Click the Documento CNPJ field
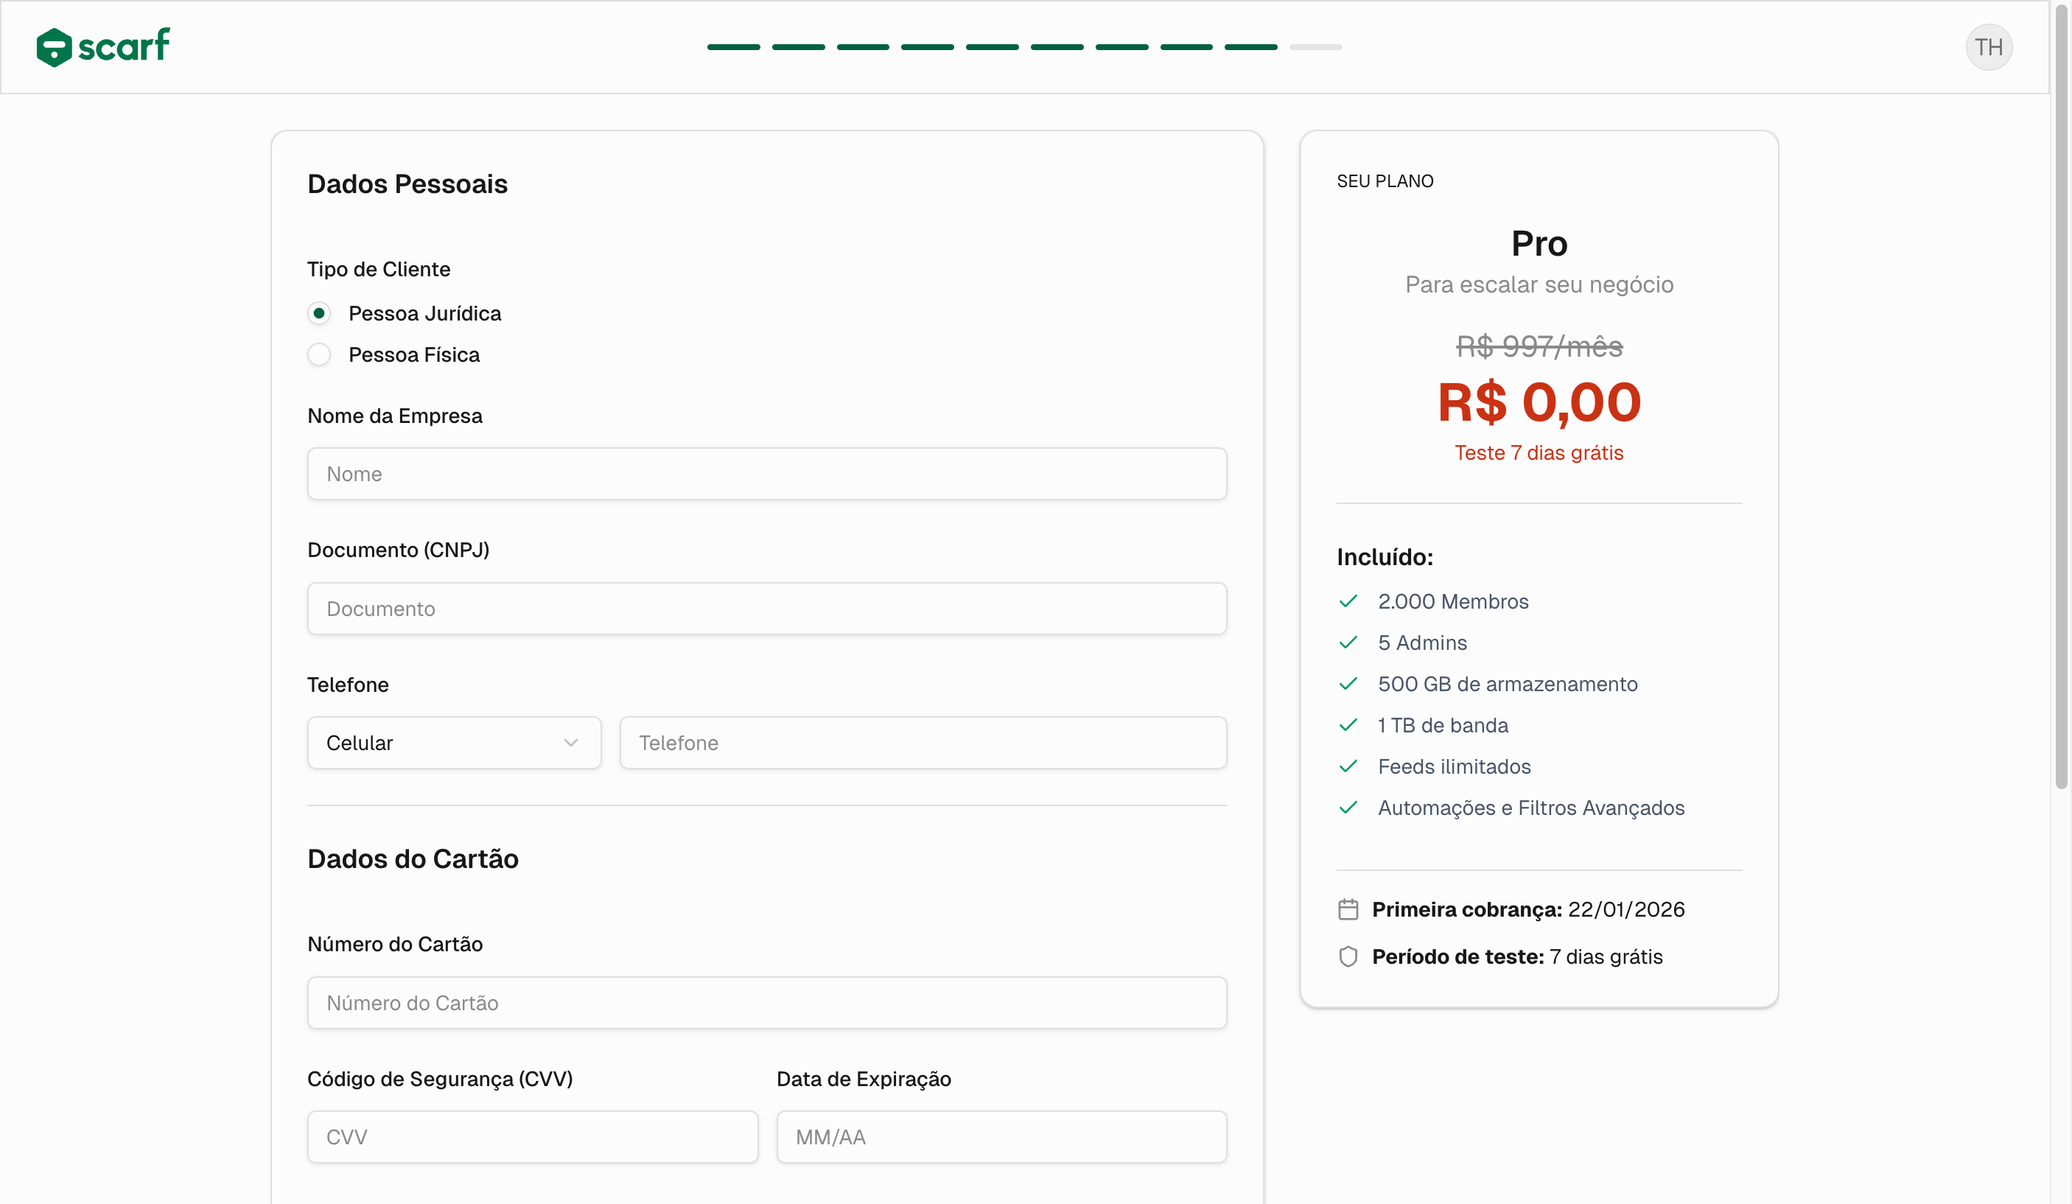The width and height of the screenshot is (2072, 1204). click(x=766, y=609)
